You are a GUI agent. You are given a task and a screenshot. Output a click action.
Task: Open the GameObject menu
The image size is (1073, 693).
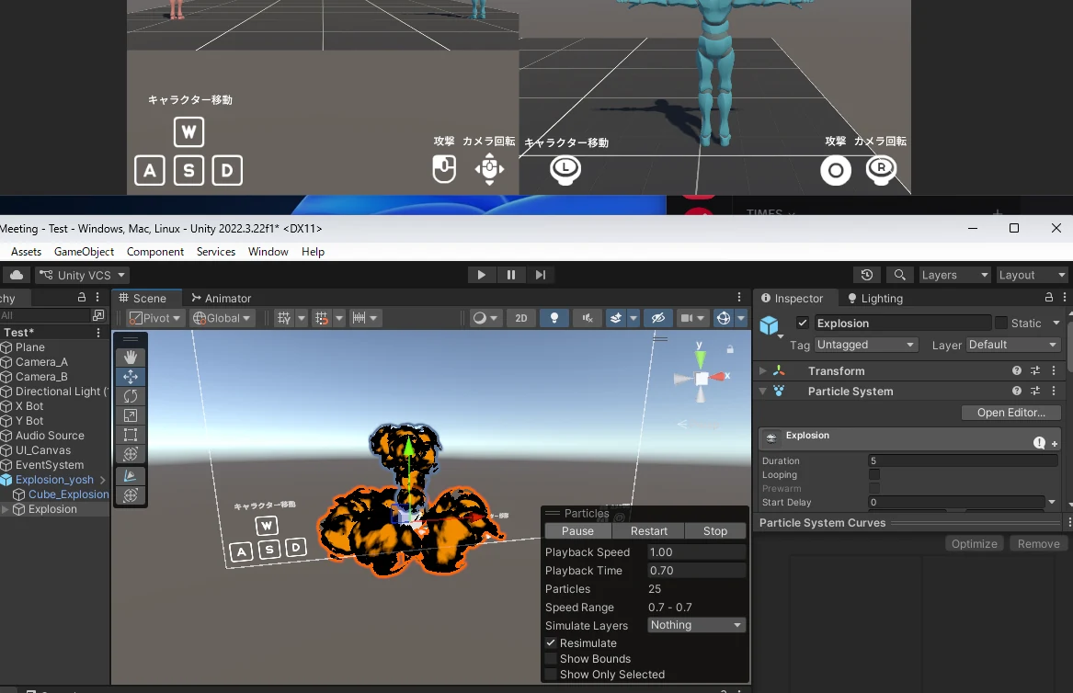click(85, 252)
